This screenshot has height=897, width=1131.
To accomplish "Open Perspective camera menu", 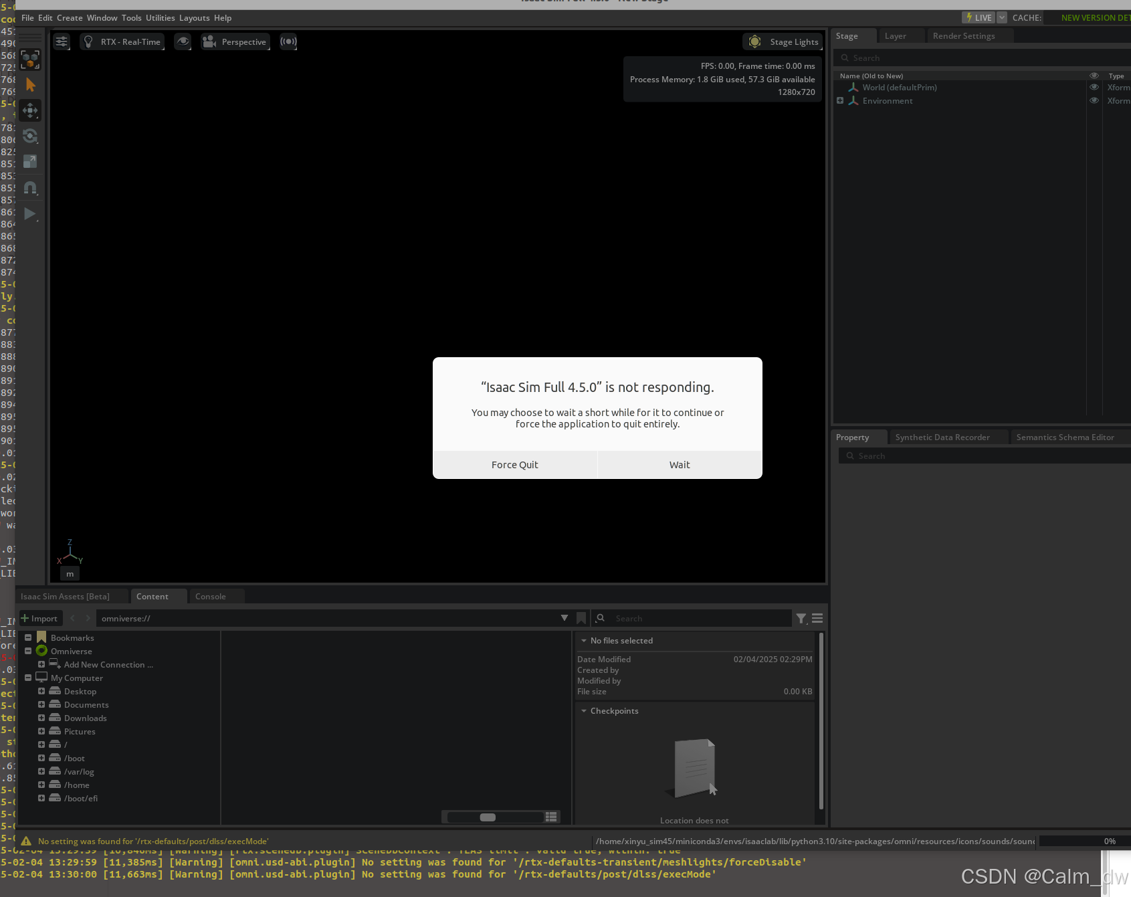I will (235, 41).
